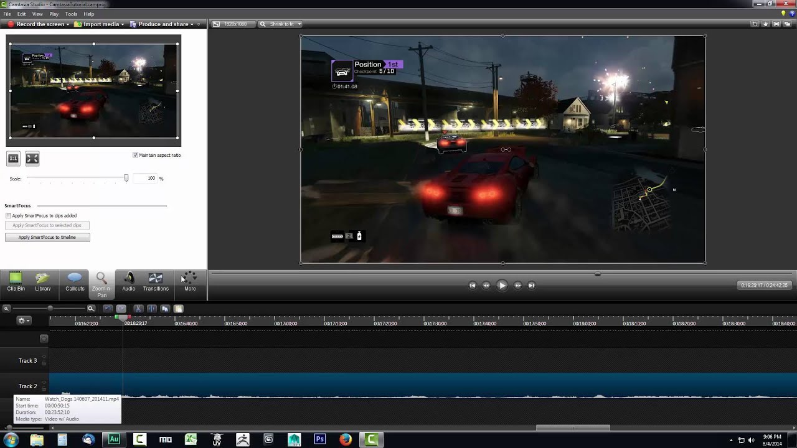
Task: Expand the Record the screen dropdown
Action: (68, 24)
